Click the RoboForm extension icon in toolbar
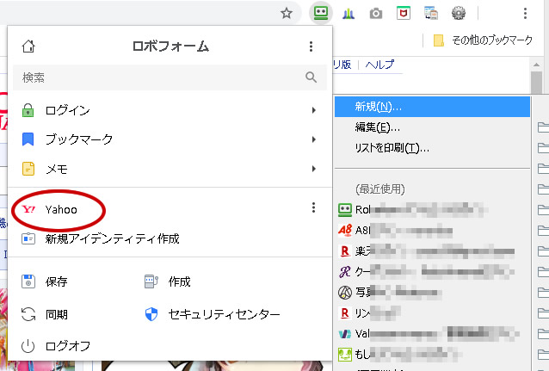This screenshot has width=549, height=371. [x=321, y=13]
